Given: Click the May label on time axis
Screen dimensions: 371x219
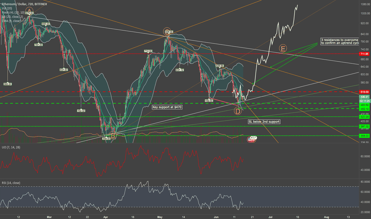Looking at the screenshot, I should coord(160,217).
